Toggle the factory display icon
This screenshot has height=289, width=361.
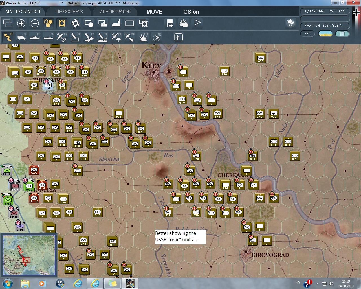pyautogui.click(x=116, y=23)
